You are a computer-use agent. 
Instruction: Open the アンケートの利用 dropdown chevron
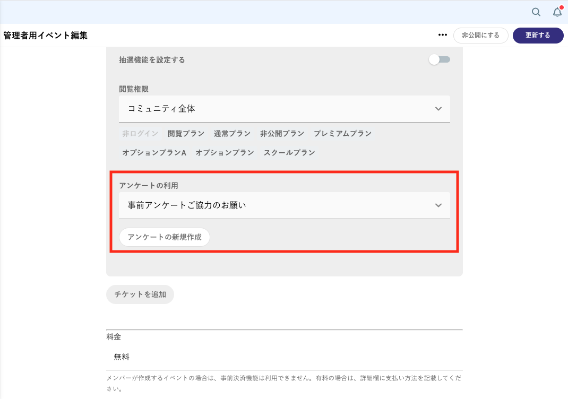[x=438, y=205]
